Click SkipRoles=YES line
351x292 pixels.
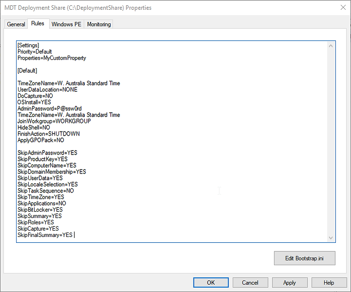click(36, 222)
